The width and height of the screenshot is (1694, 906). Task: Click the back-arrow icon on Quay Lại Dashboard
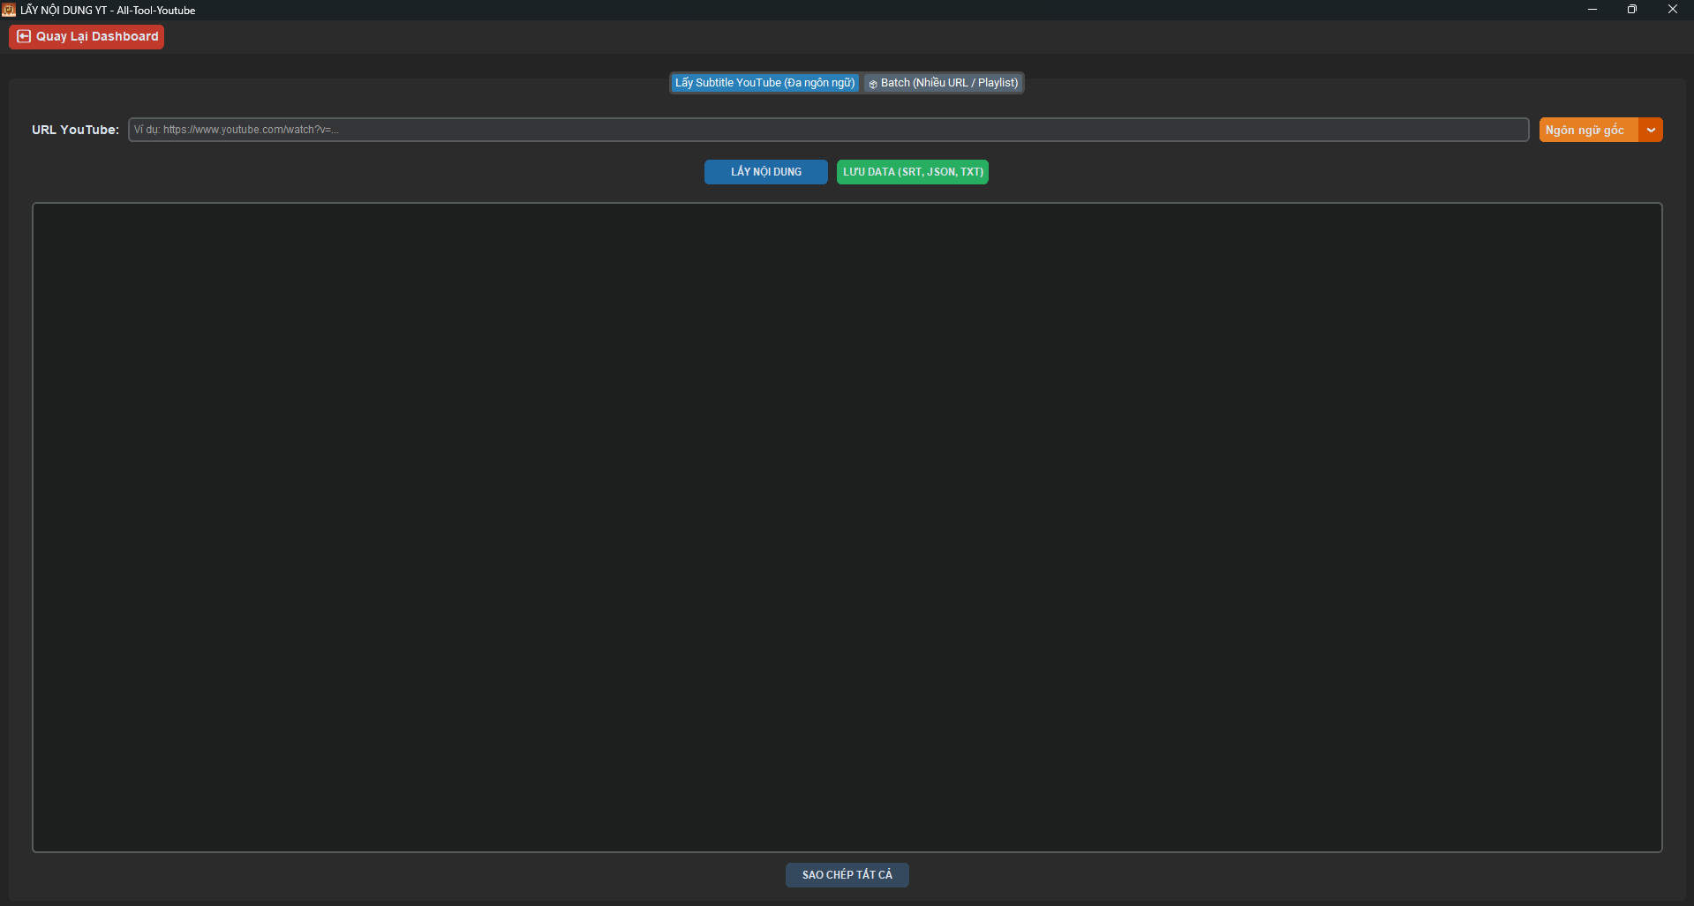pyautogui.click(x=24, y=37)
